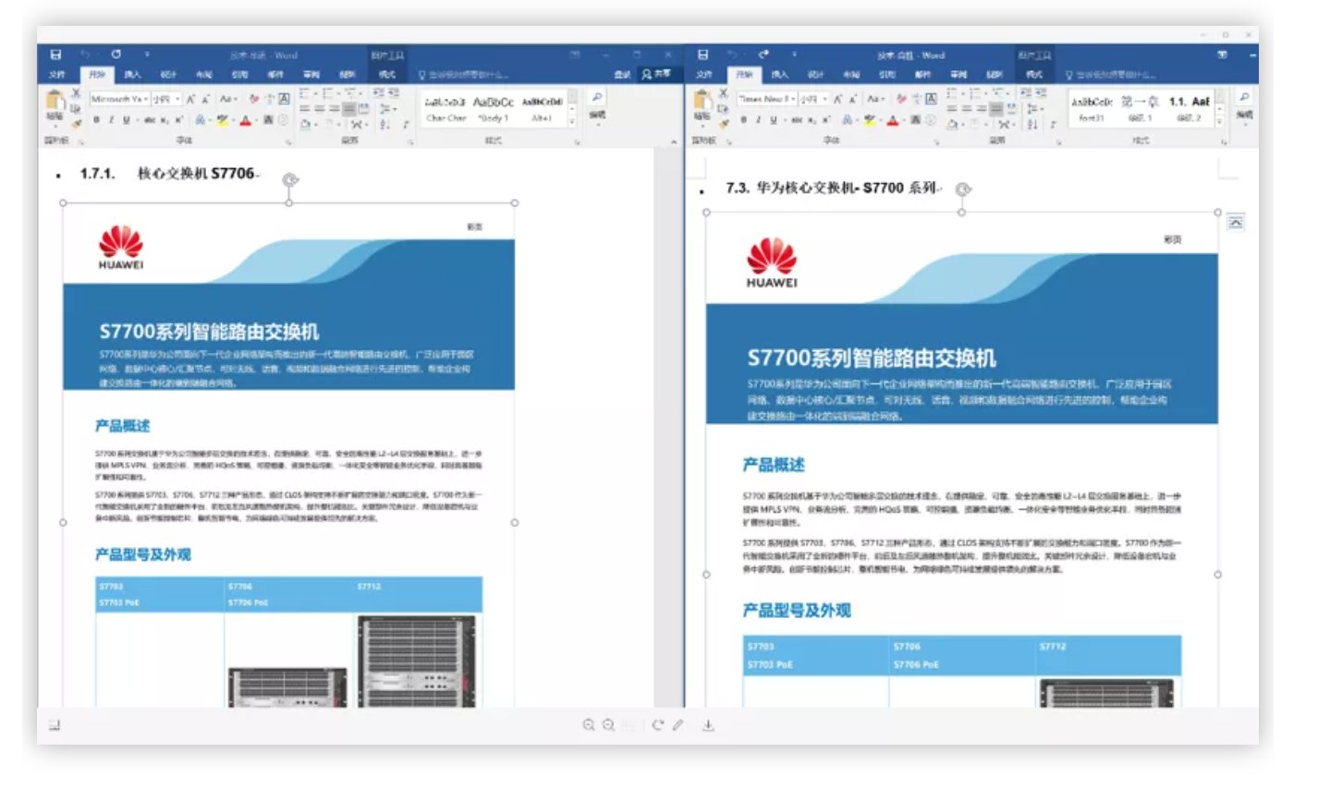Viewport: 1318px width, 789px height.
Task: Switch to 视图 tab in left Word window
Action: [347, 74]
